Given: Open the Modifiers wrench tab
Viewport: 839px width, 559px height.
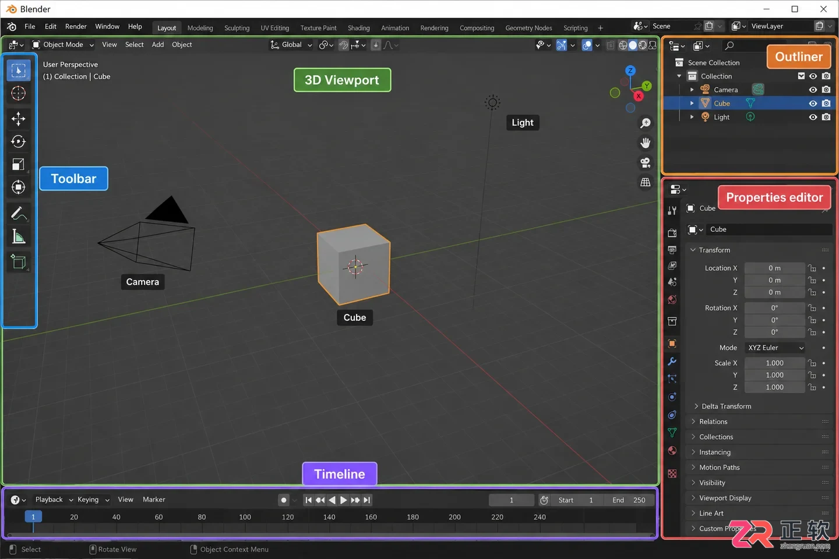Looking at the screenshot, I should coord(672,361).
